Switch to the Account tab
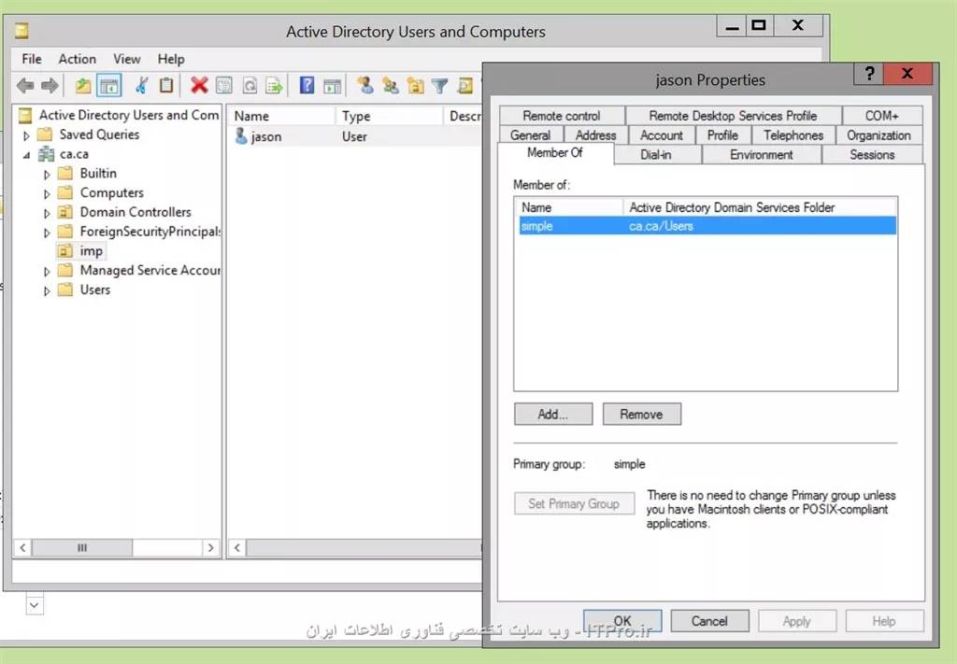This screenshot has height=664, width=957. [x=662, y=135]
